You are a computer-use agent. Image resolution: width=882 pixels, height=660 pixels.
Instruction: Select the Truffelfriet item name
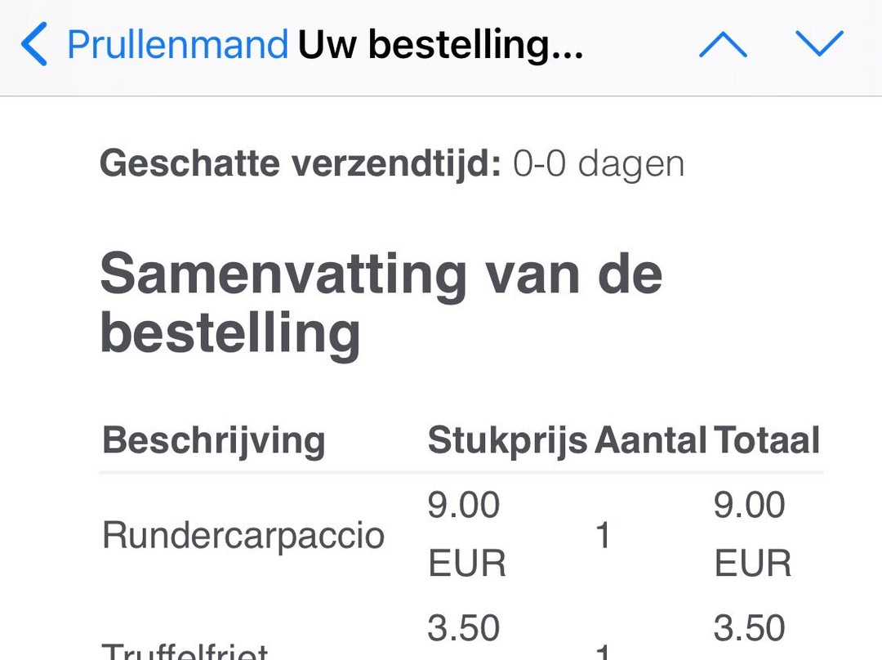185,651
